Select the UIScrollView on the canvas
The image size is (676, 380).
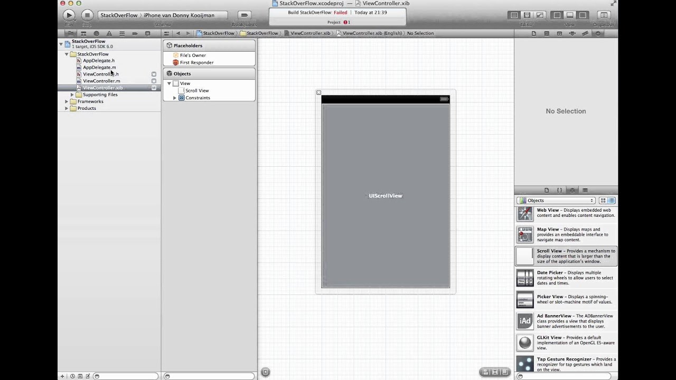(x=386, y=196)
